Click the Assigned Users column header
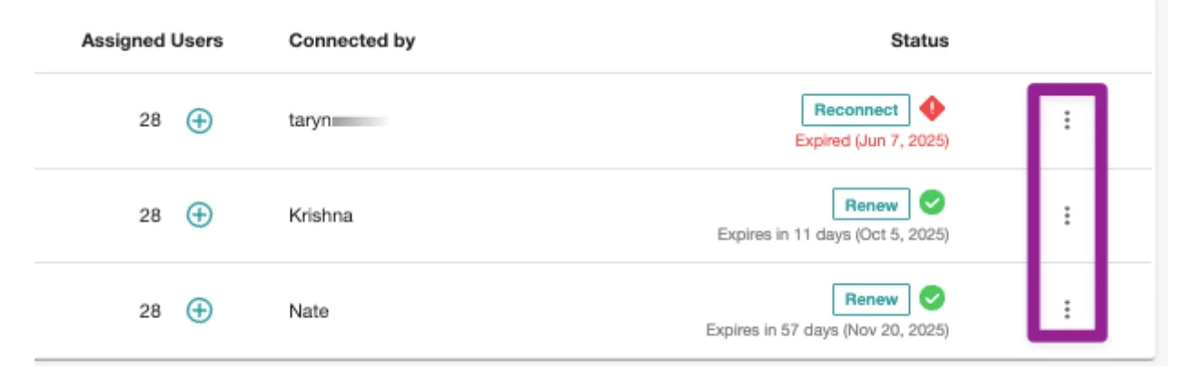 pyautogui.click(x=153, y=41)
